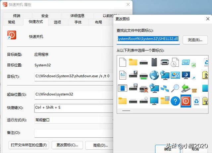Screen dimensions: 212x153
Task: Choose the networked computers icon
Action: [165, 88]
